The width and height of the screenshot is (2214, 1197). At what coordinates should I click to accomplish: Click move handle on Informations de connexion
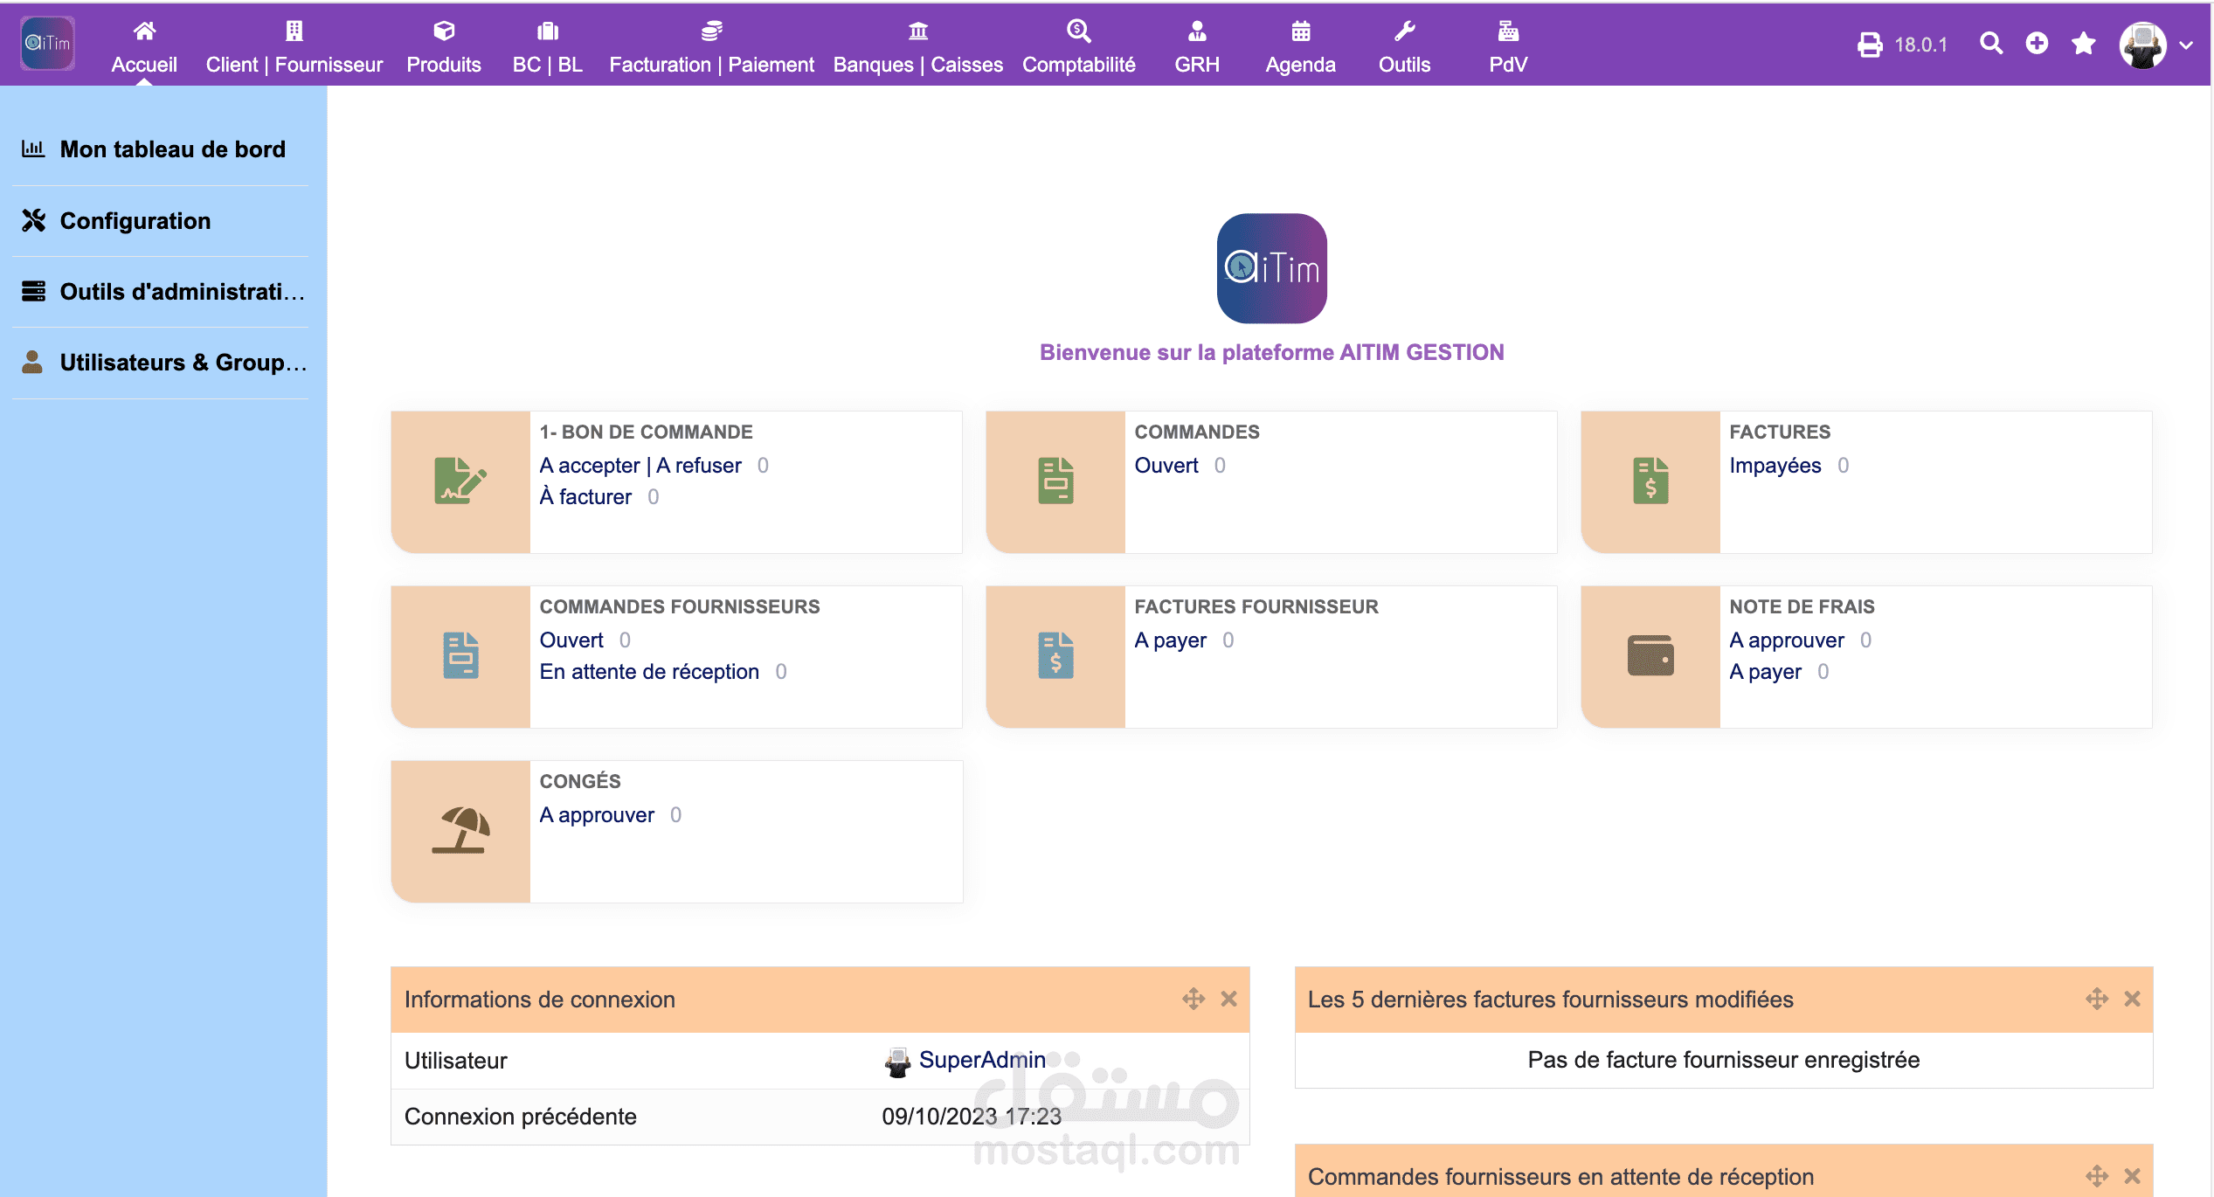click(x=1193, y=999)
